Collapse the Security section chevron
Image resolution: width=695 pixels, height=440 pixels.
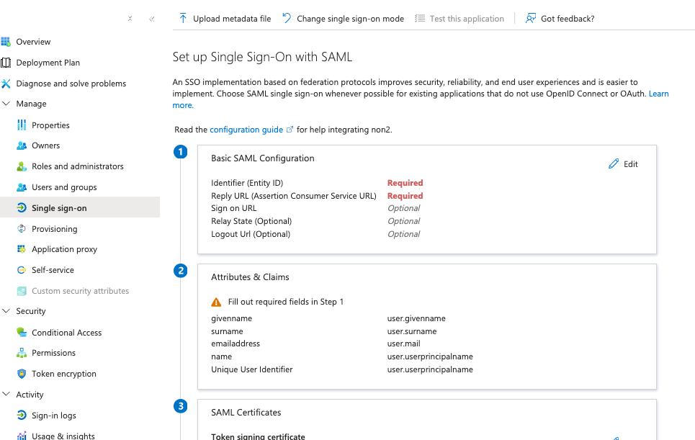pos(6,311)
